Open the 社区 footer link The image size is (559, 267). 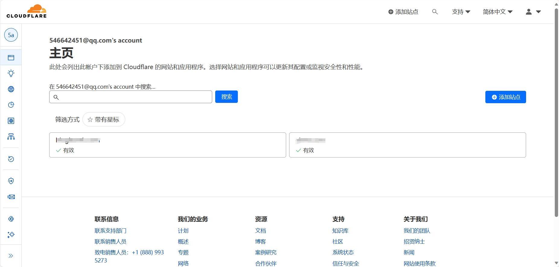pyautogui.click(x=338, y=241)
